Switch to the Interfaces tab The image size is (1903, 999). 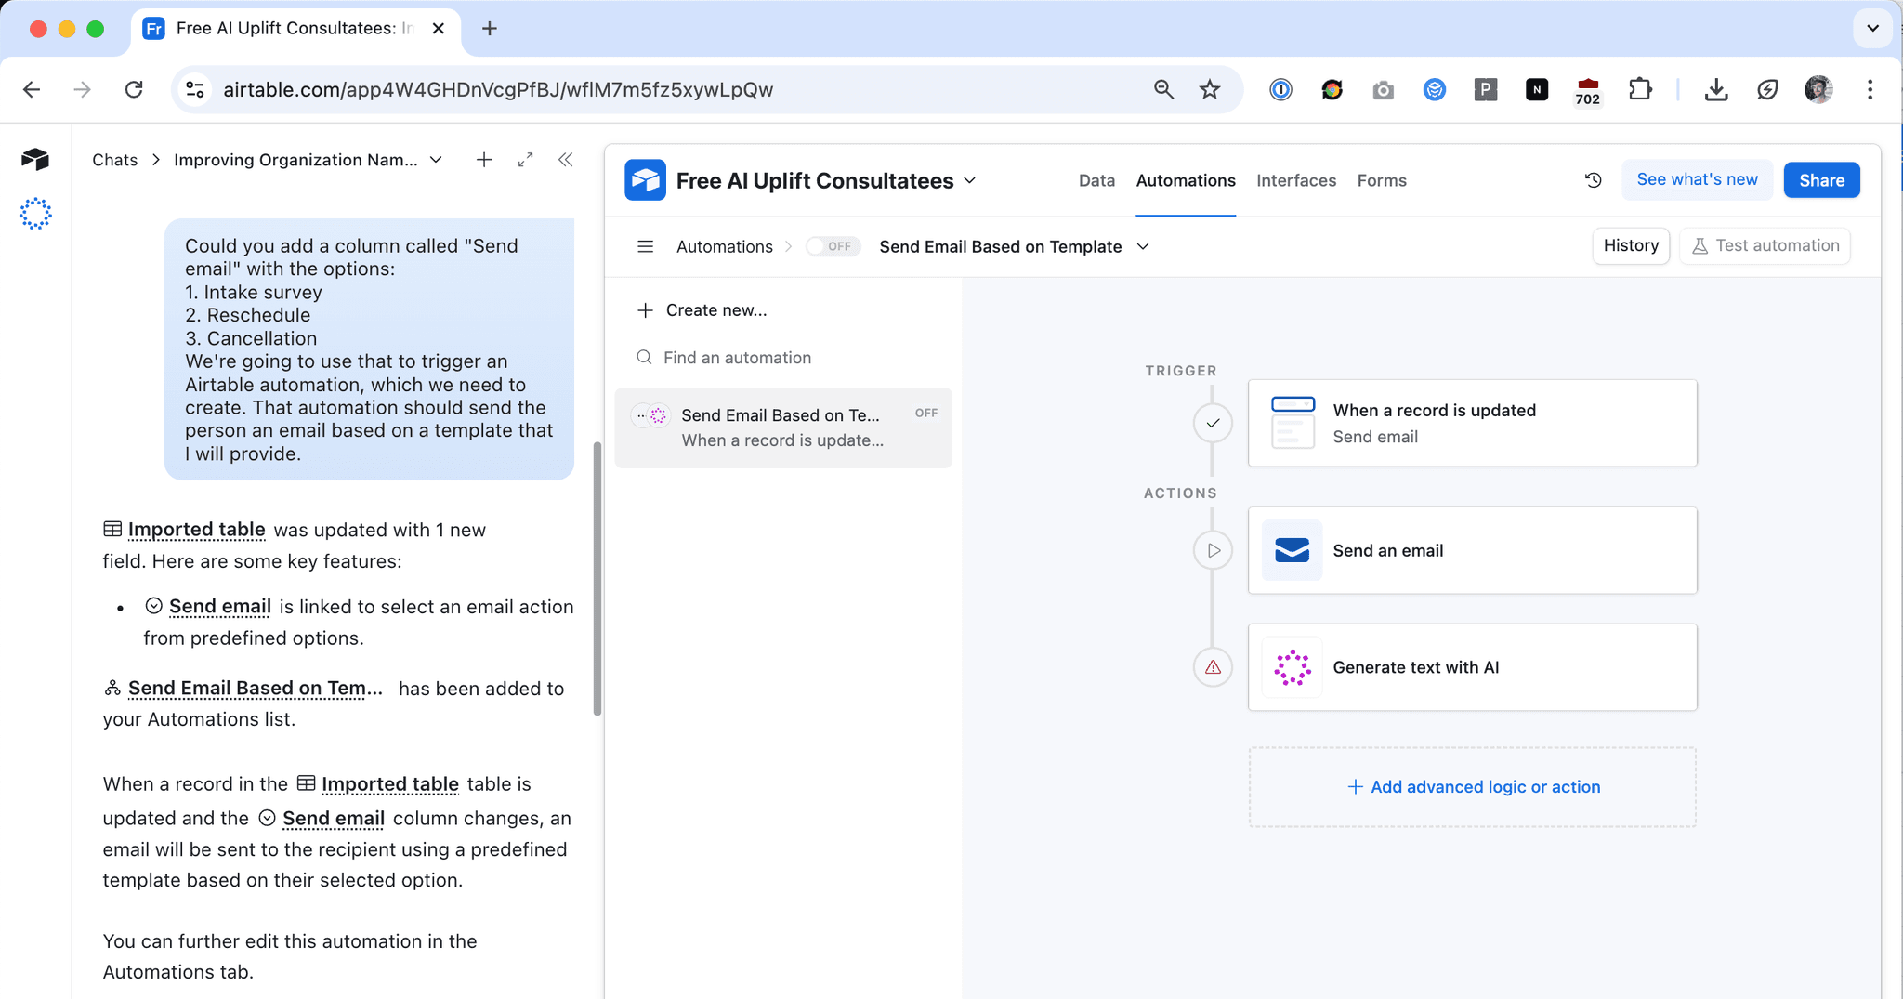click(1296, 180)
